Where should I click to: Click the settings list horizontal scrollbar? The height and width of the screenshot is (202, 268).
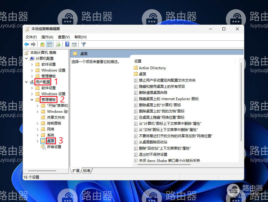(164, 165)
